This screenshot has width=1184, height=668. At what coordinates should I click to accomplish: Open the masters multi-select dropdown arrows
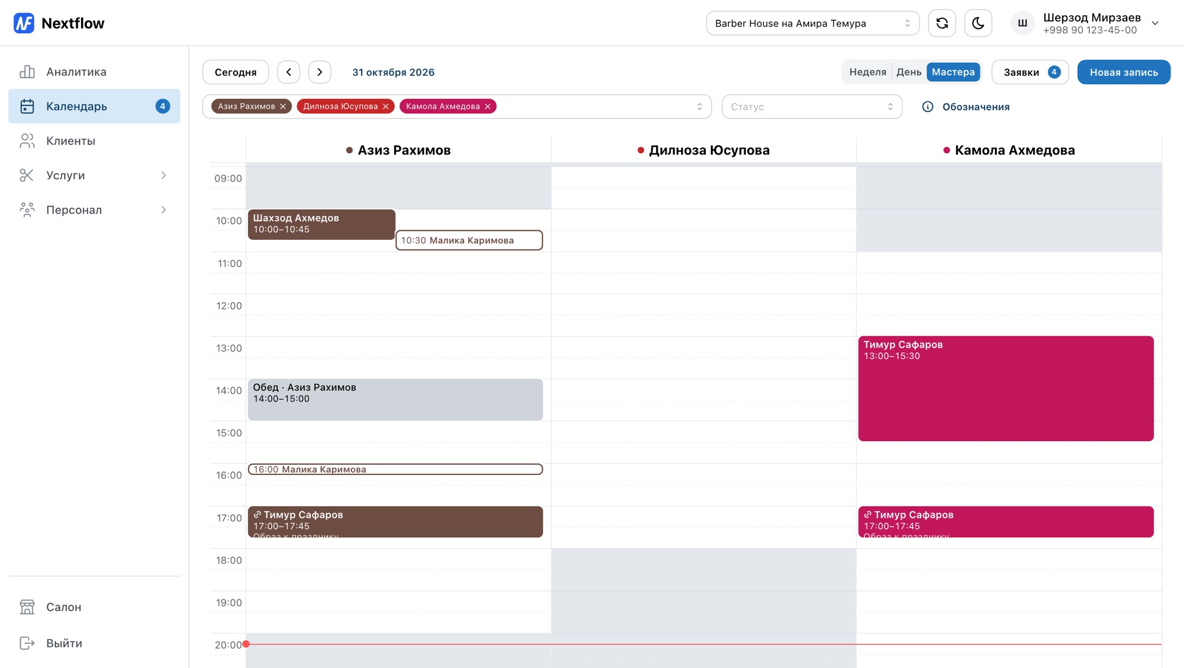pos(699,107)
